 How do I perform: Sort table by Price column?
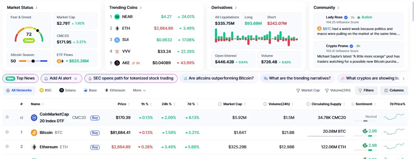124,104
